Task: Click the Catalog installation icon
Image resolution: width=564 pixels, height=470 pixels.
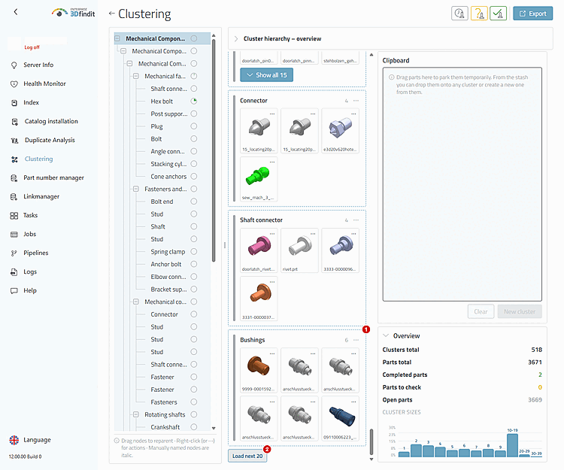Action: (15, 122)
